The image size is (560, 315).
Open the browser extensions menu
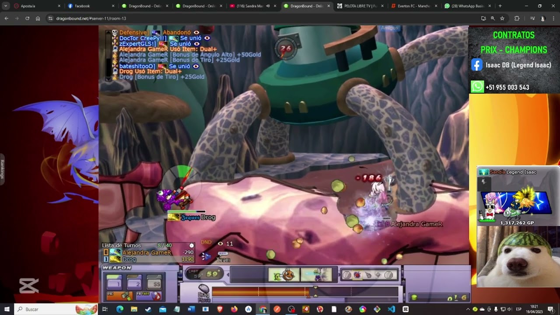(x=517, y=18)
